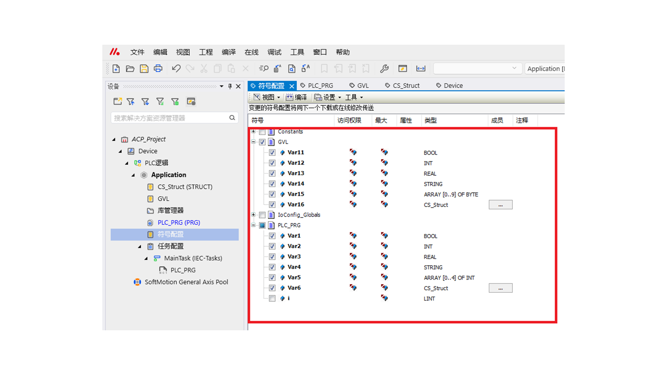Click the Paste toolbar icon
The width and height of the screenshot is (667, 375).
pos(231,69)
